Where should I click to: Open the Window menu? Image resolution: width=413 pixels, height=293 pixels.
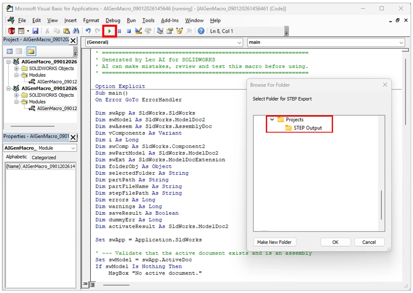click(x=194, y=20)
